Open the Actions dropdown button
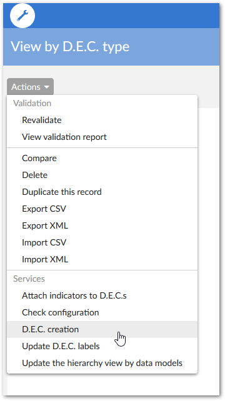The width and height of the screenshot is (225, 401). tap(30, 87)
